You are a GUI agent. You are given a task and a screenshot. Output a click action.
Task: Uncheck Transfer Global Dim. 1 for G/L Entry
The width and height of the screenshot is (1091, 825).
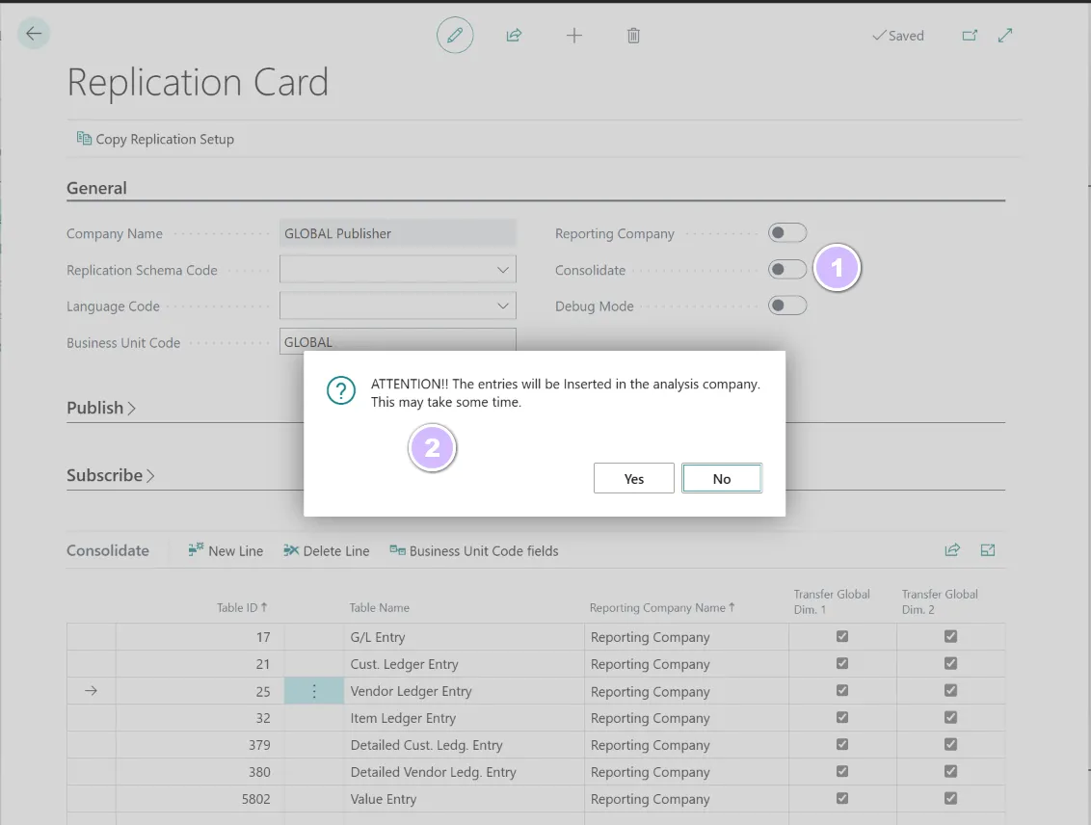pos(842,637)
